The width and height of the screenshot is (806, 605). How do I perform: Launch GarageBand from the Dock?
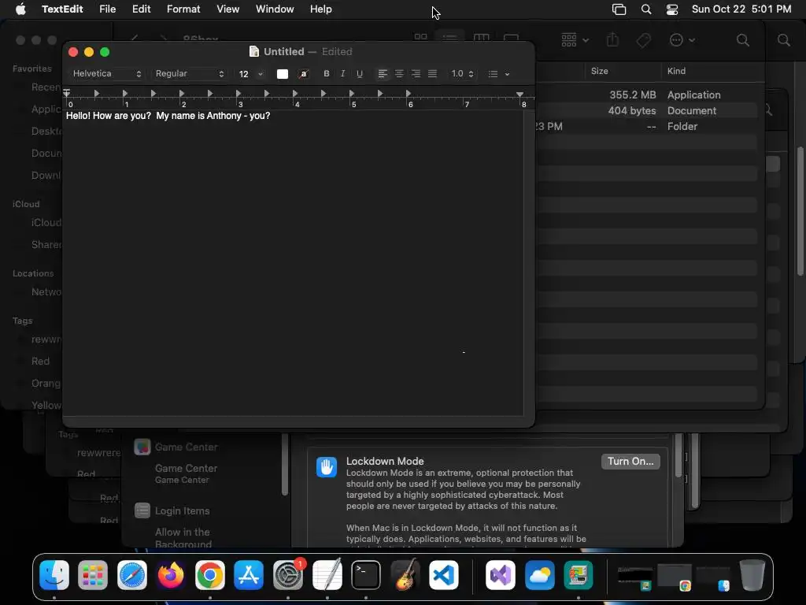[x=405, y=575]
